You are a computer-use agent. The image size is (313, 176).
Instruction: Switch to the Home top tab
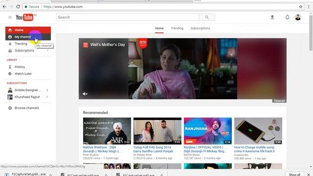[x=159, y=28]
